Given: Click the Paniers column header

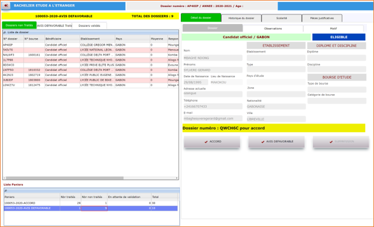Looking at the screenshot, I should pyautogui.click(x=32, y=197).
